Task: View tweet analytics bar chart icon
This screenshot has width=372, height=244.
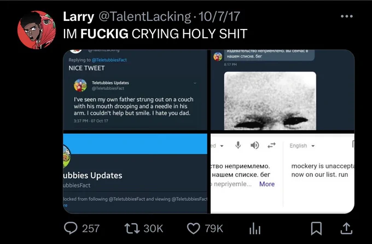Action: point(255,228)
